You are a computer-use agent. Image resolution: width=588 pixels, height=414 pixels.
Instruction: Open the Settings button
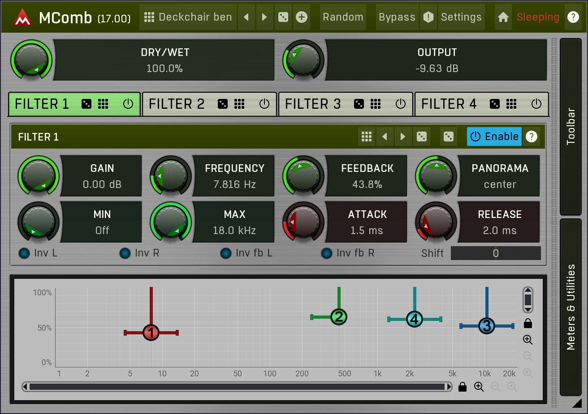click(x=461, y=17)
